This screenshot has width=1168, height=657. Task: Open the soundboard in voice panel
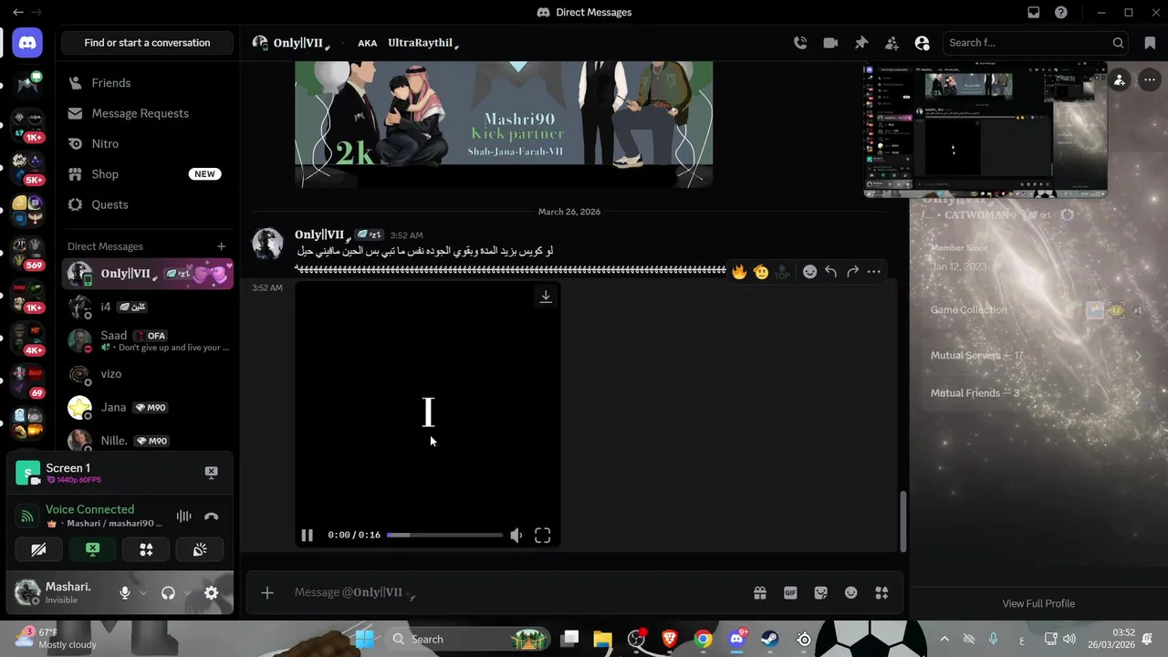tap(200, 549)
